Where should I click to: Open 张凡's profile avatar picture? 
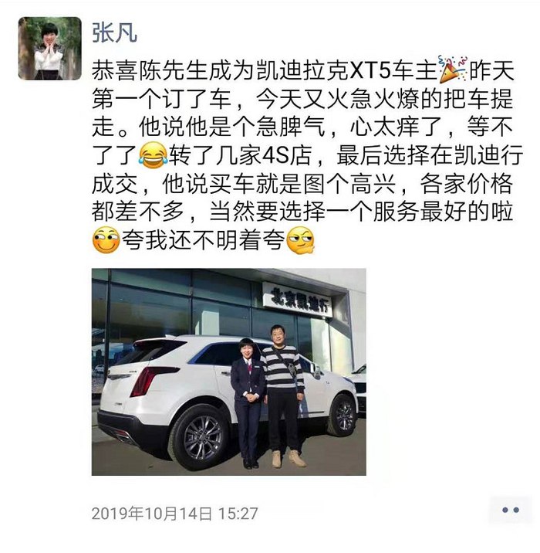click(x=49, y=49)
